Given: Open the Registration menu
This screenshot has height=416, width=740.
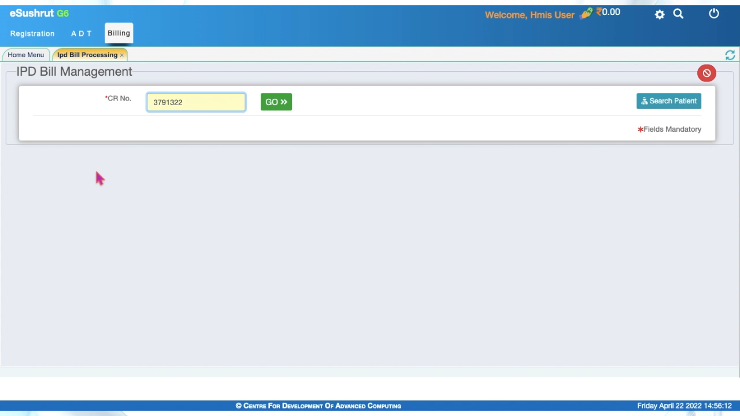Looking at the screenshot, I should (32, 34).
